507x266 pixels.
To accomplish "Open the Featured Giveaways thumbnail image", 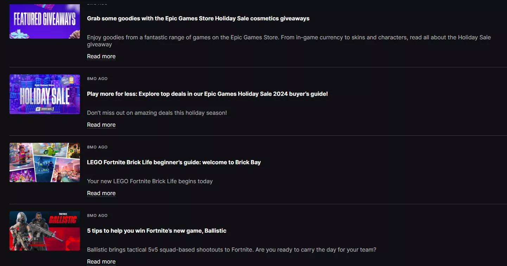I will point(45,21).
